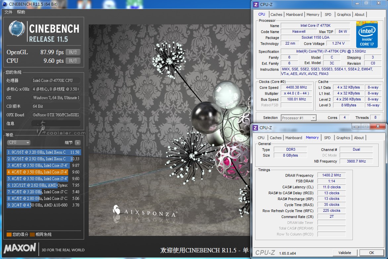This screenshot has width=388, height=259.
Task: Select ranking row 1 with 11.58 score
Action: pos(44,152)
